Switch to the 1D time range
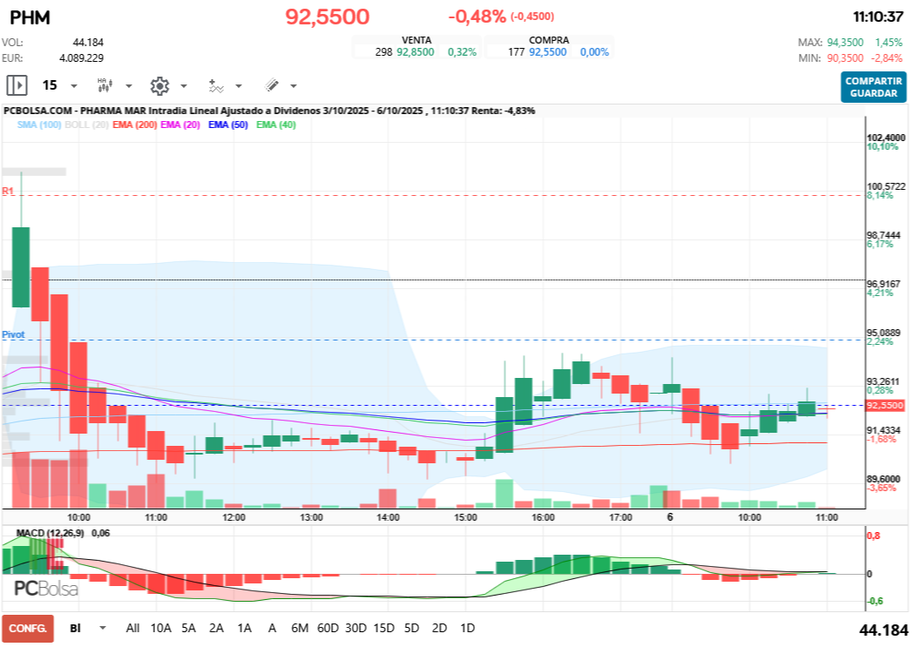920x647 pixels. 467,628
